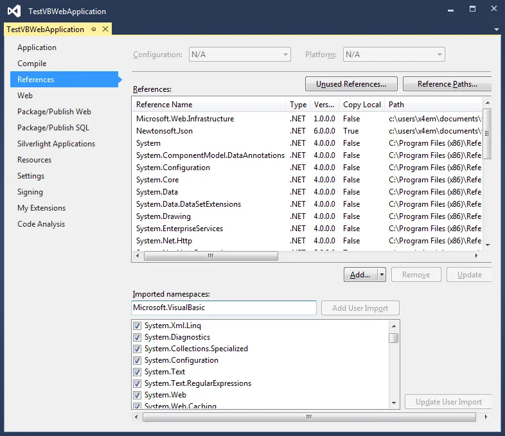Click the references list scroll-left arrow
Image resolution: width=505 pixels, height=436 pixels.
pyautogui.click(x=138, y=256)
